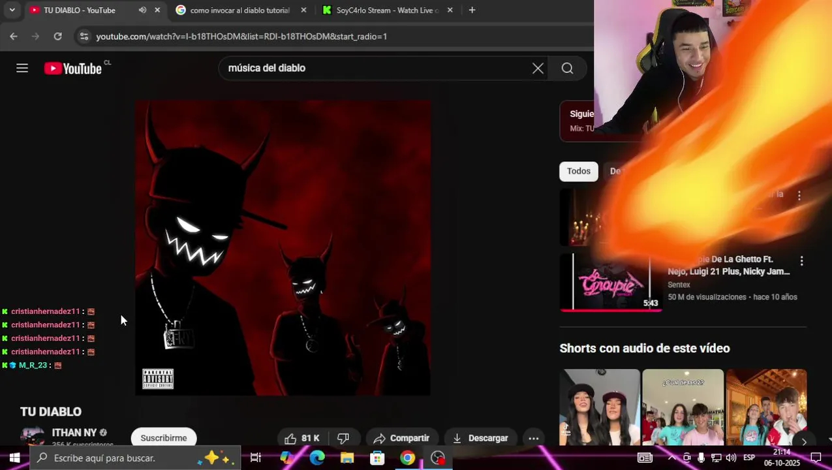Launch the Copilot taskbar icon
The image size is (832, 470).
tap(286, 458)
